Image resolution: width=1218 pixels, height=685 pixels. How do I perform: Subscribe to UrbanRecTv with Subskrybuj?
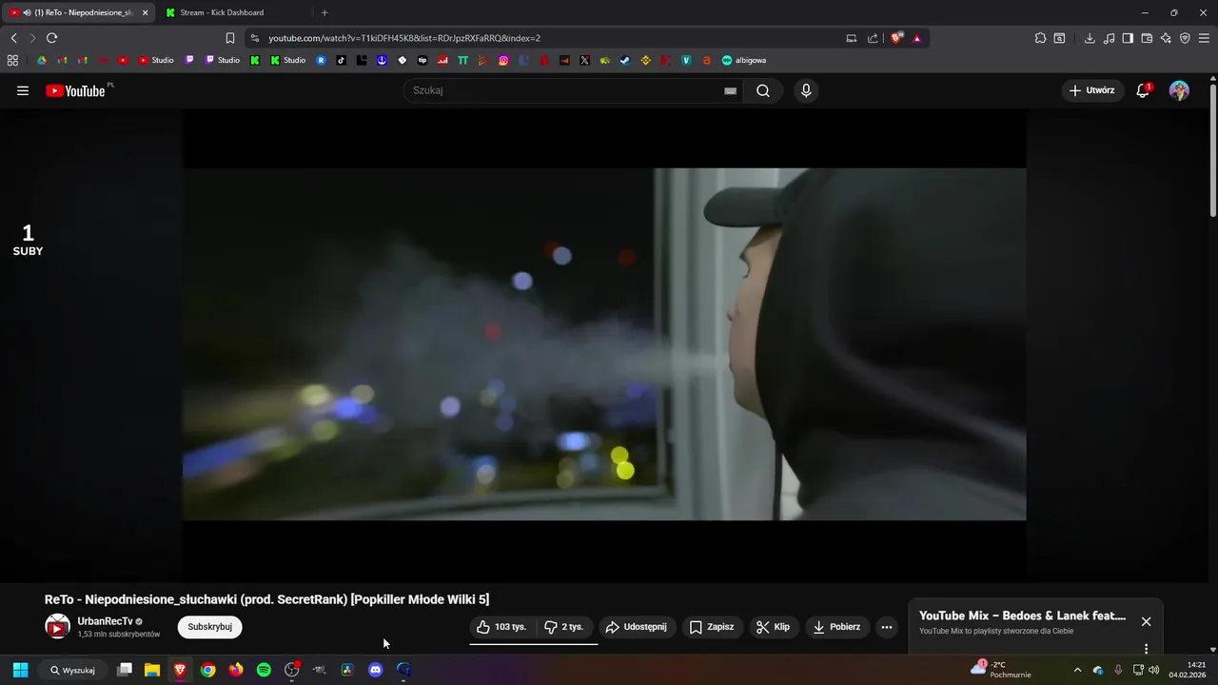[x=209, y=627]
